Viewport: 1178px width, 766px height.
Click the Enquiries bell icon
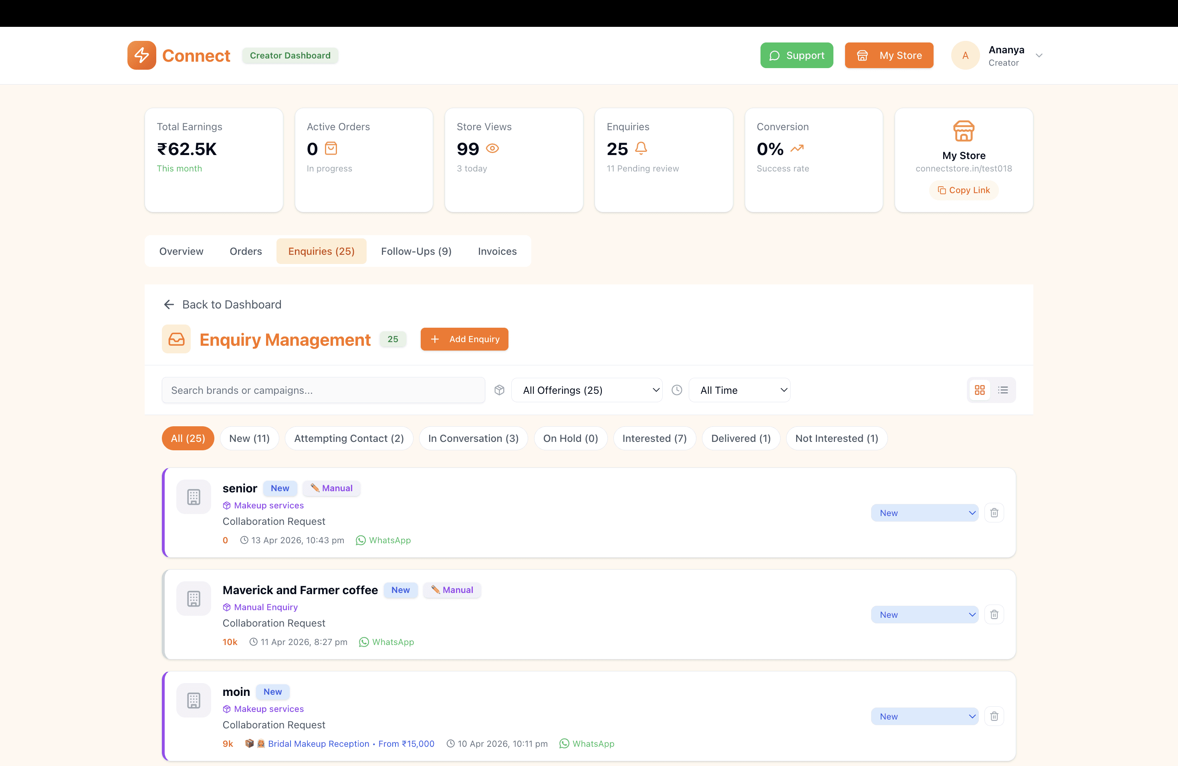(x=641, y=149)
